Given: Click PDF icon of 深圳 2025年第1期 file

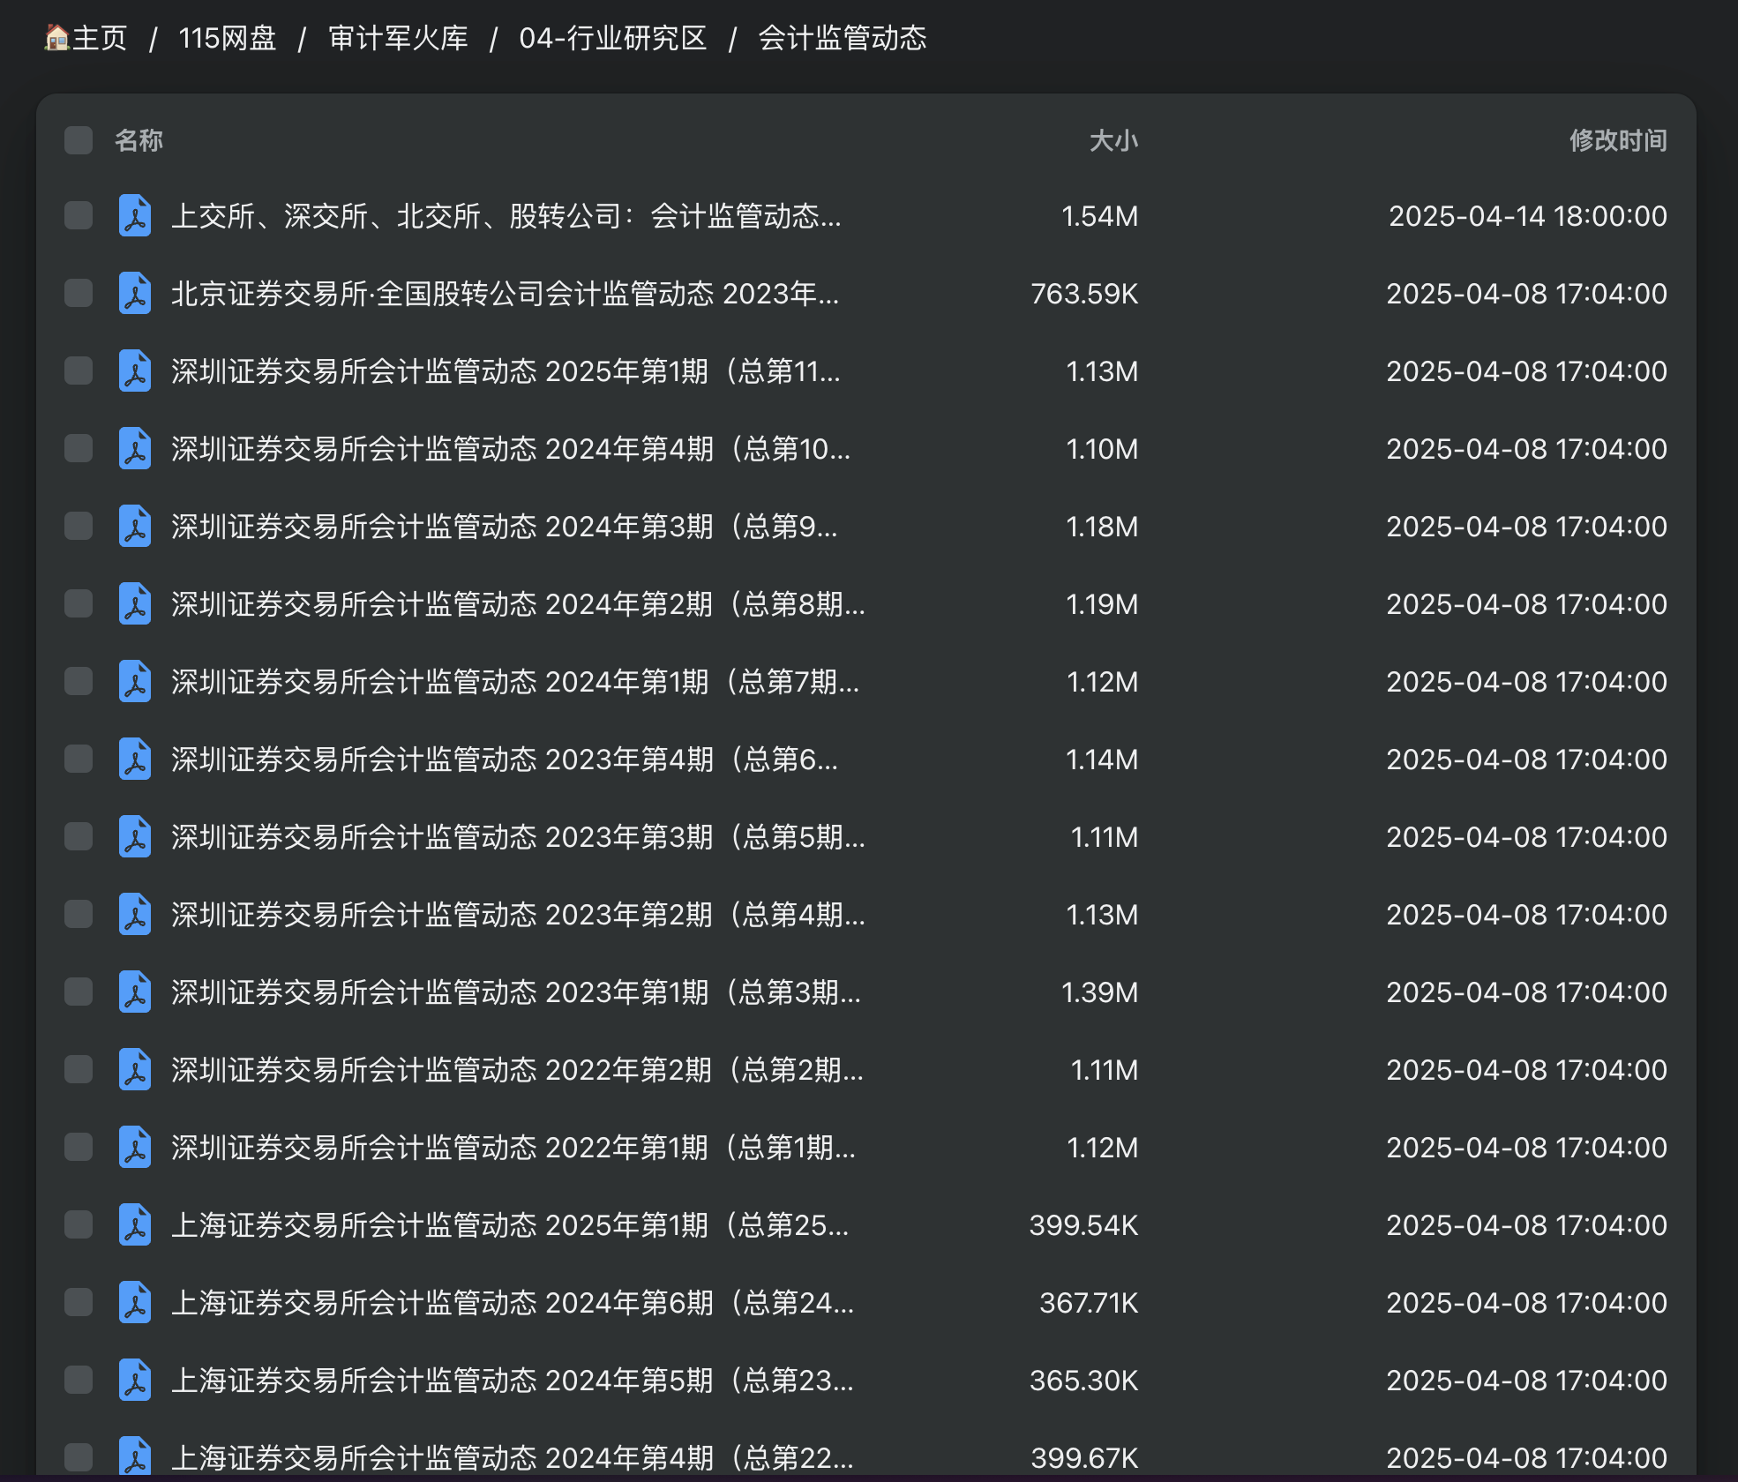Looking at the screenshot, I should [x=135, y=371].
